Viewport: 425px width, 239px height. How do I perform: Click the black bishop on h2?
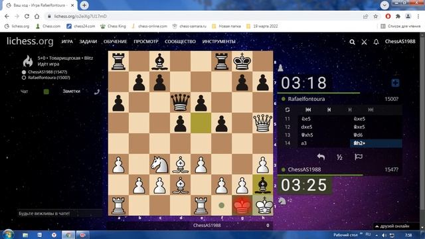tap(263, 185)
